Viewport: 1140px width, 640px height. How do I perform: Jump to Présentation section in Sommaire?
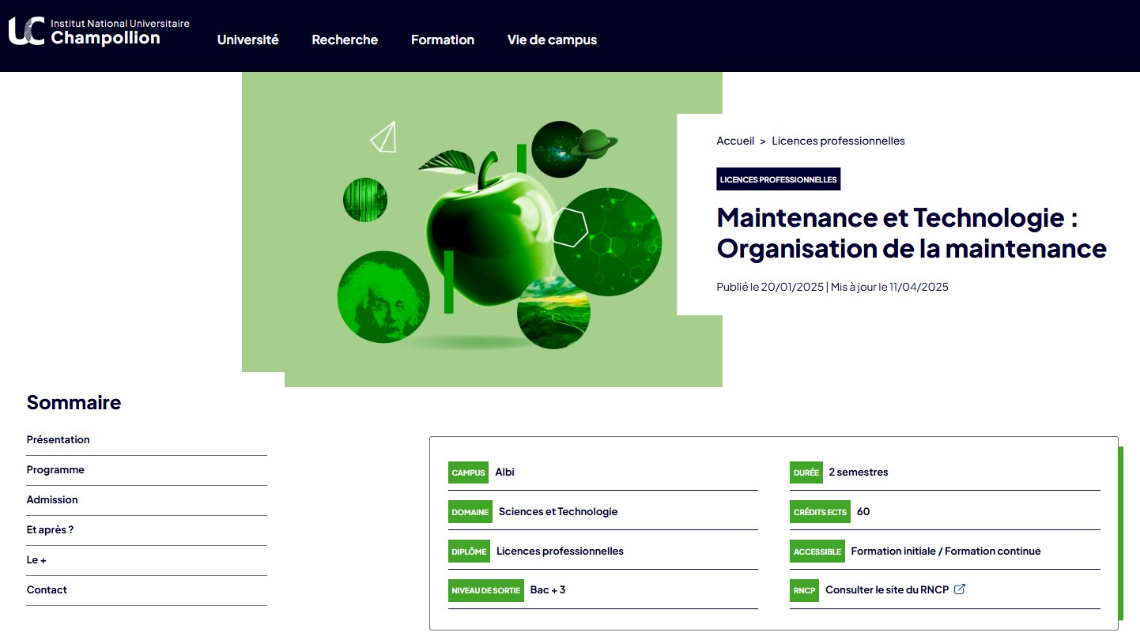click(x=59, y=440)
